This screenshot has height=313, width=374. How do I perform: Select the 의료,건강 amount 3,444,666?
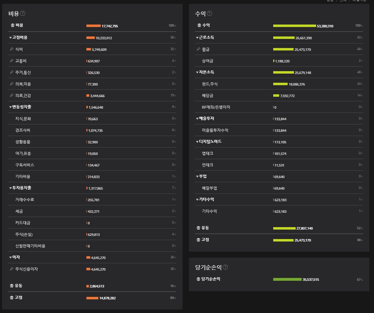pos(97,96)
